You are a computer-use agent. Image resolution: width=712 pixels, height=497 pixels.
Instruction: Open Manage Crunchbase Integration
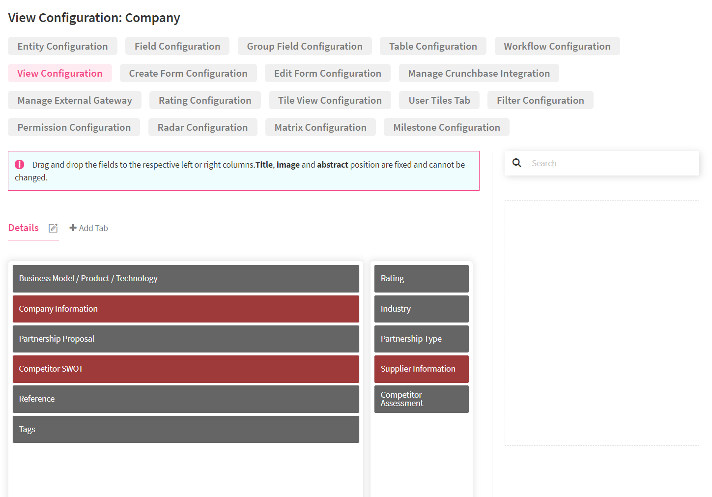(479, 73)
